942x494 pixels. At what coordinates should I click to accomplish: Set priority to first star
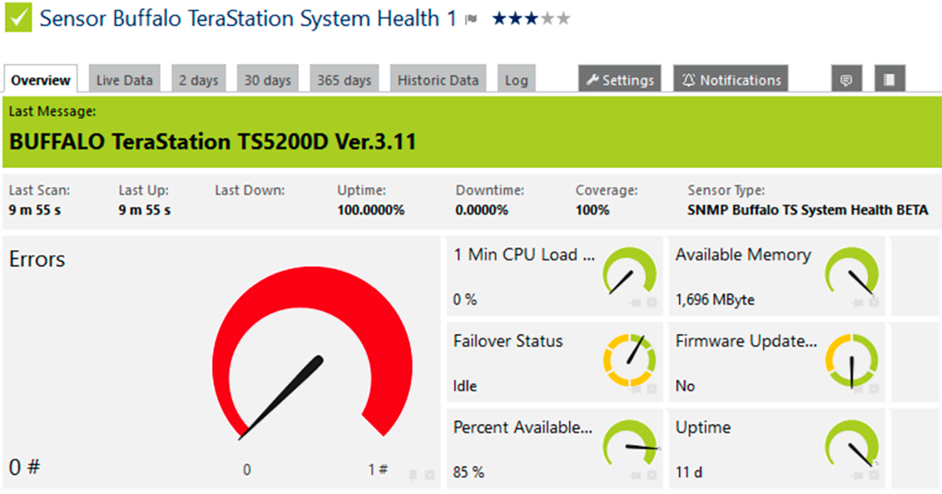click(499, 20)
